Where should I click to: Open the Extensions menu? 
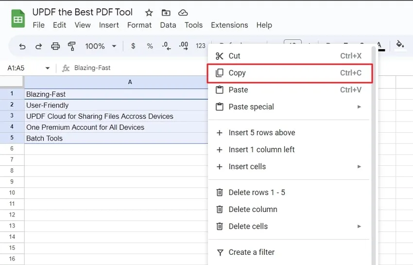point(229,25)
